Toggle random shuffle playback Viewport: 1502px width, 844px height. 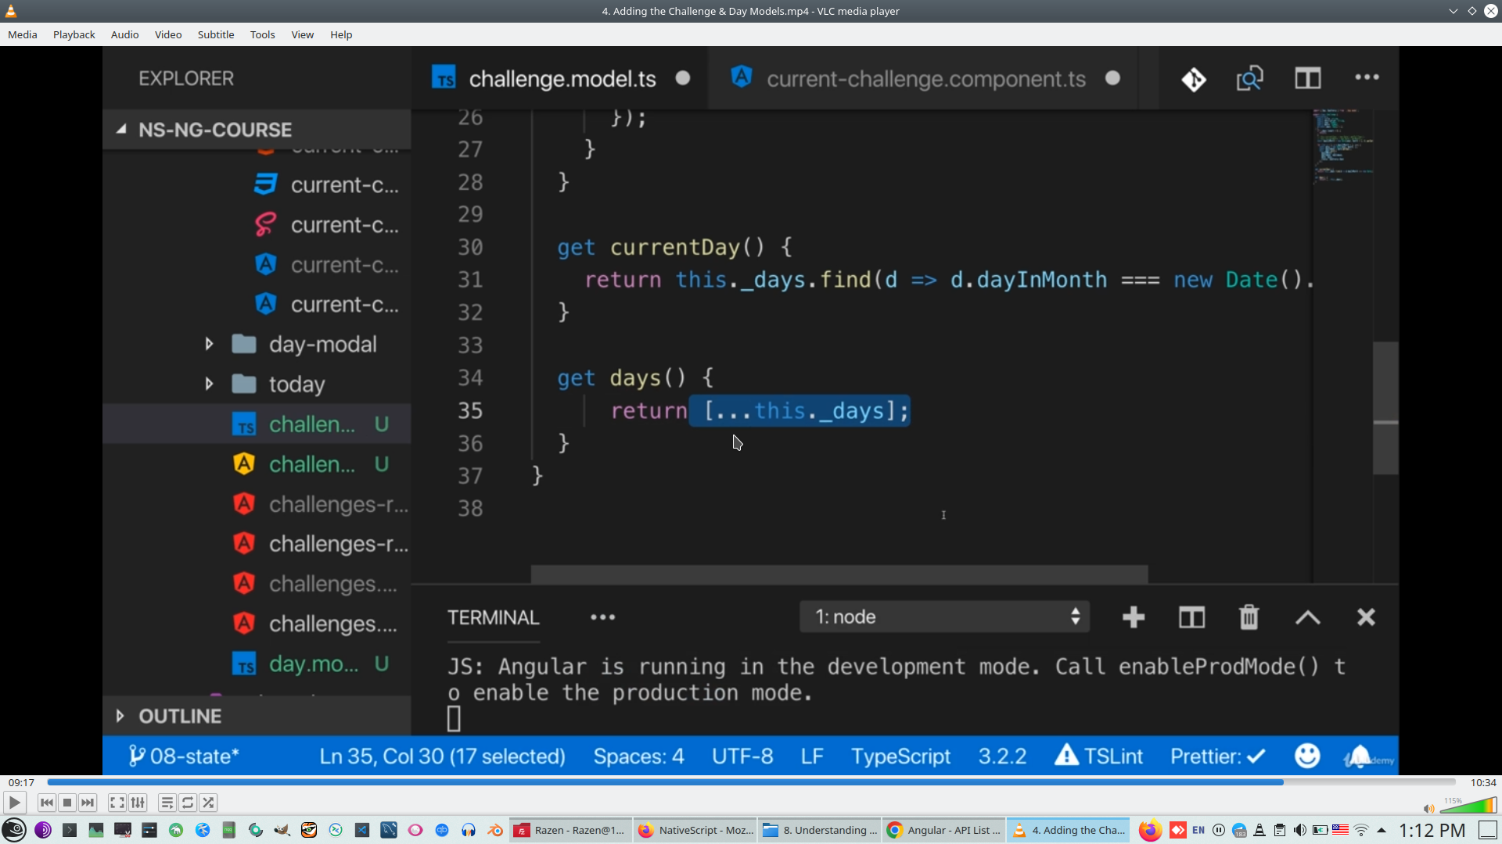(x=208, y=803)
